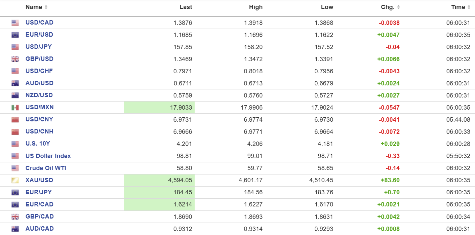Click the EUR/USD European Union flag icon
The height and width of the screenshot is (235, 475).
tap(15, 35)
